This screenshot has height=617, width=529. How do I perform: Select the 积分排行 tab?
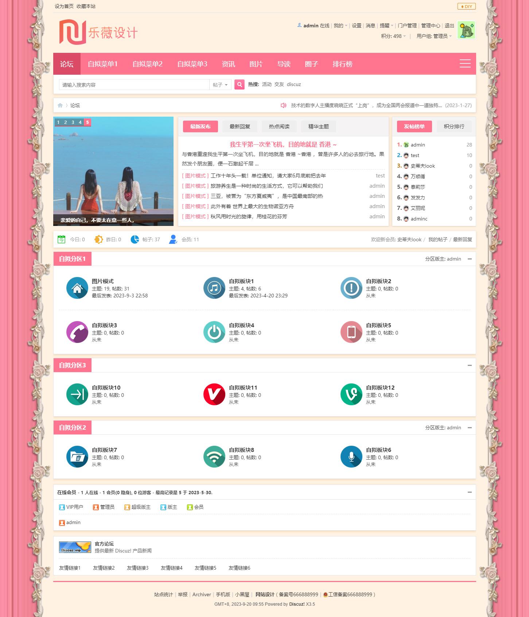[x=454, y=126]
